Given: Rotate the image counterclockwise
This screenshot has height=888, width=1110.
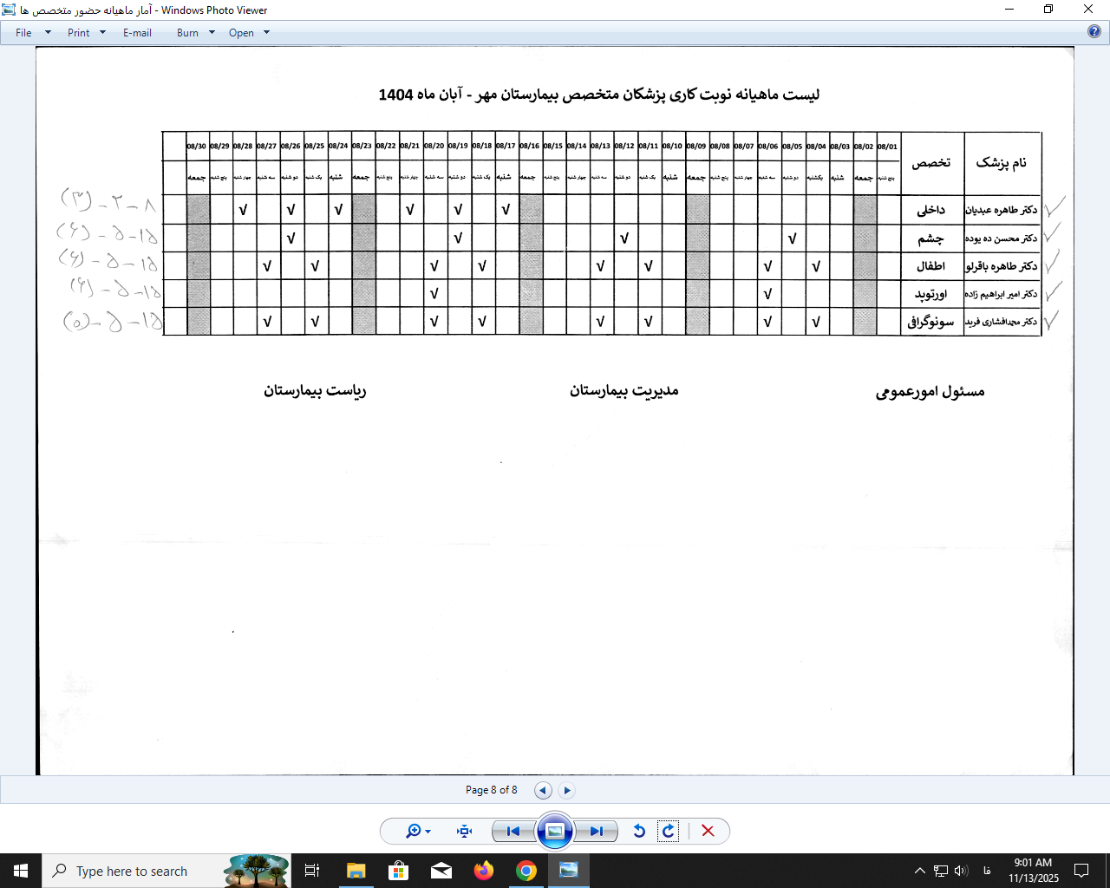Looking at the screenshot, I should (639, 831).
